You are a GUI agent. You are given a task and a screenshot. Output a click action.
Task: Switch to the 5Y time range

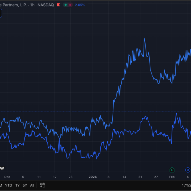tap(25, 185)
